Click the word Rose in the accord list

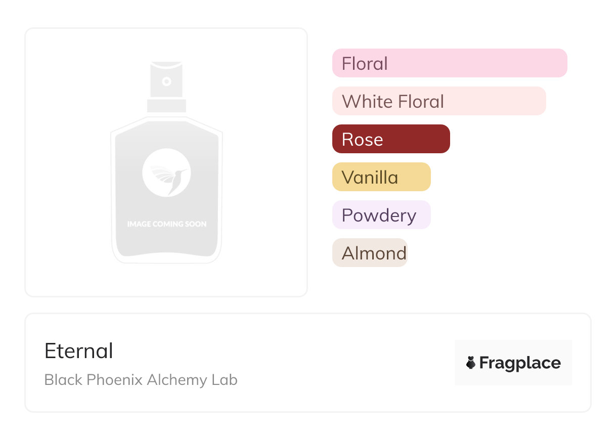tap(362, 139)
